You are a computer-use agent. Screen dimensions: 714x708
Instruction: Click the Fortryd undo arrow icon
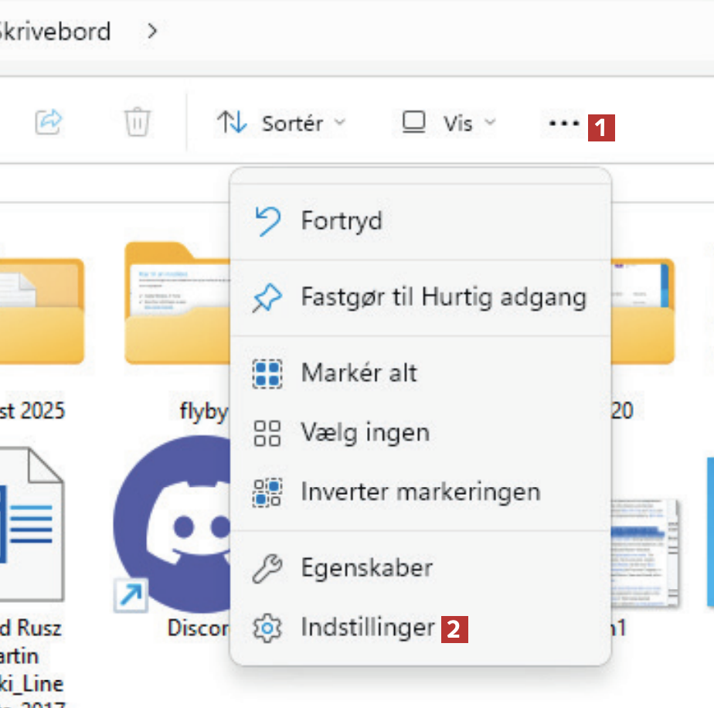point(267,222)
